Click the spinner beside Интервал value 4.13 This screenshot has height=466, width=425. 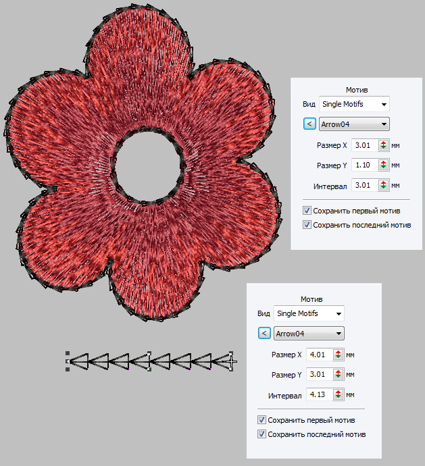pos(338,394)
